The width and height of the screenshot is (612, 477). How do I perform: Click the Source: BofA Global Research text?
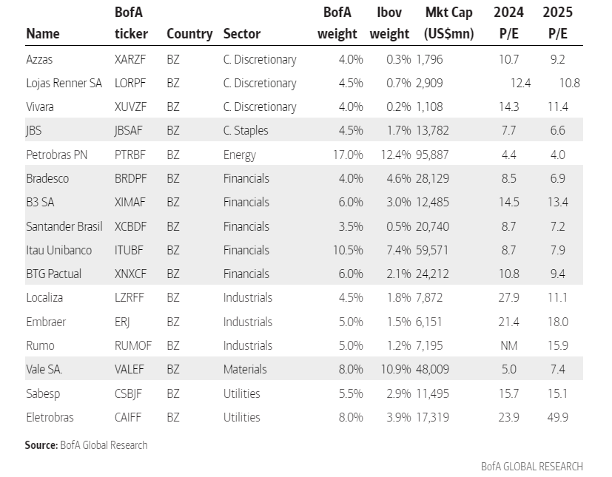[86, 445]
